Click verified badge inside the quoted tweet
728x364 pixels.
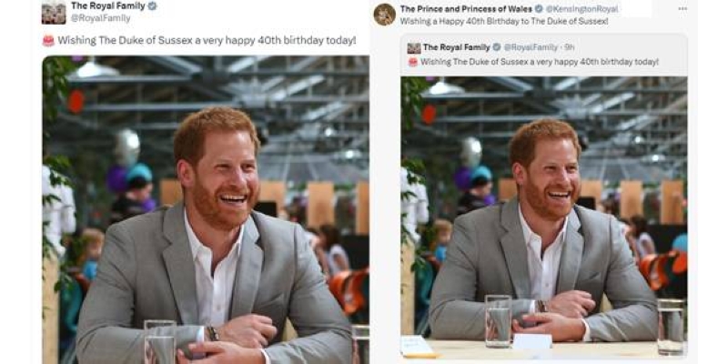[x=497, y=47]
